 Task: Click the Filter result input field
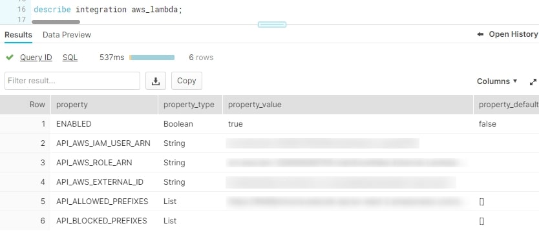pos(72,81)
